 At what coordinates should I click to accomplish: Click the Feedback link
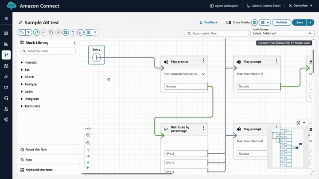click(208, 22)
